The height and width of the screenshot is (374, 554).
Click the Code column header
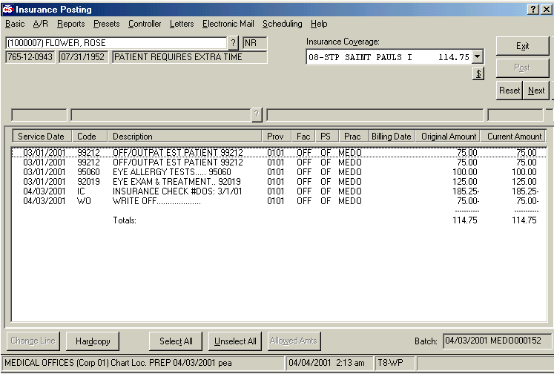[90, 136]
